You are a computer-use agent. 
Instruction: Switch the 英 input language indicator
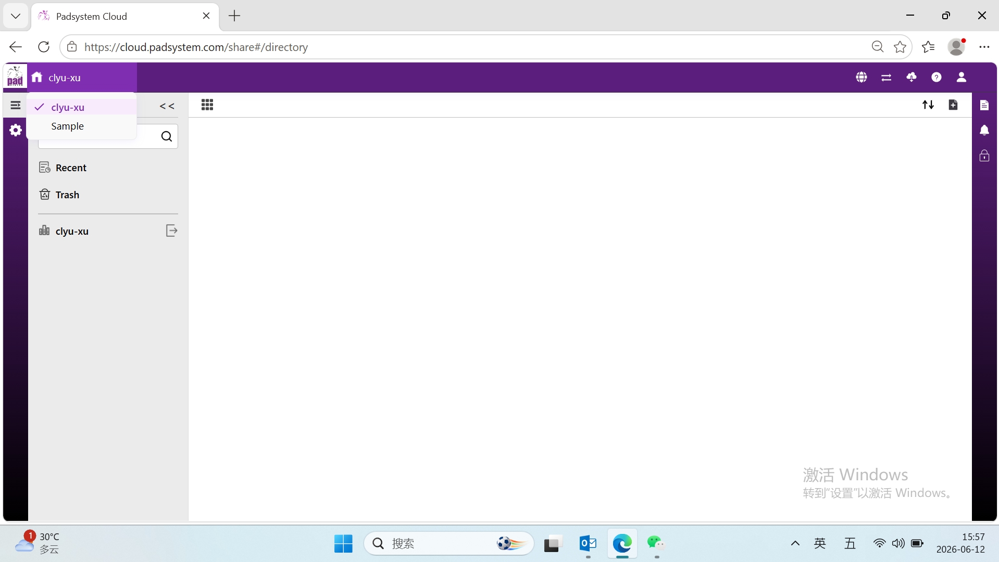click(820, 544)
